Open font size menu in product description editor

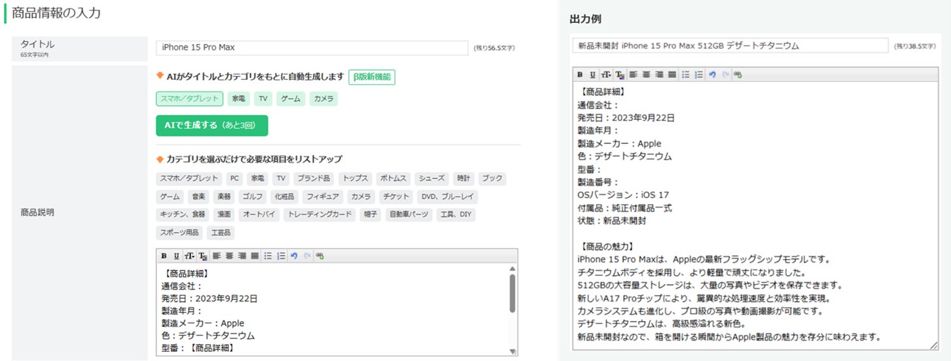click(189, 256)
